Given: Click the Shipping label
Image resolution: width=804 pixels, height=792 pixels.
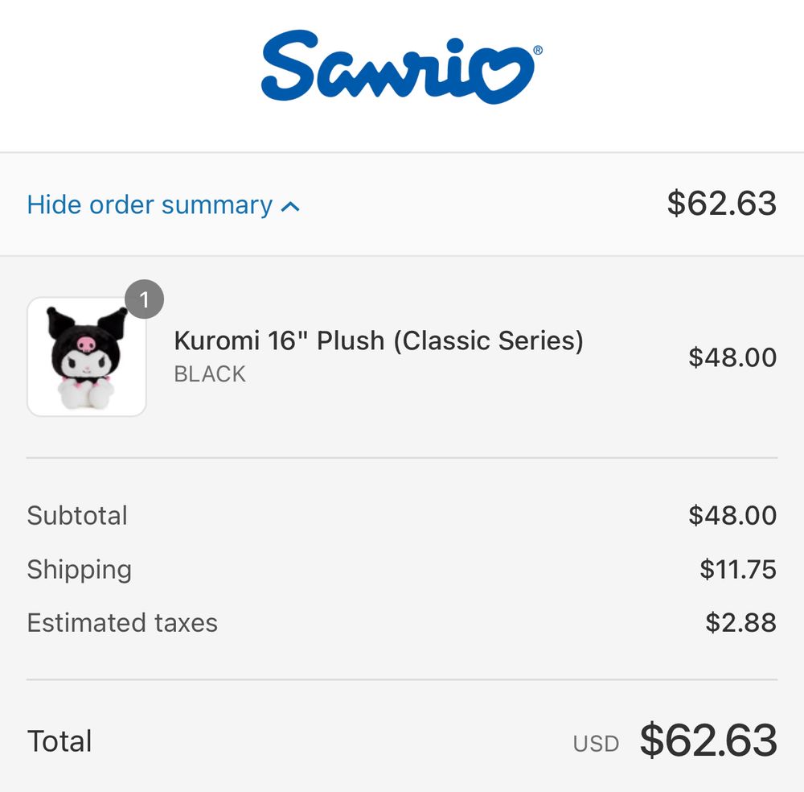Looking at the screenshot, I should click(x=79, y=570).
